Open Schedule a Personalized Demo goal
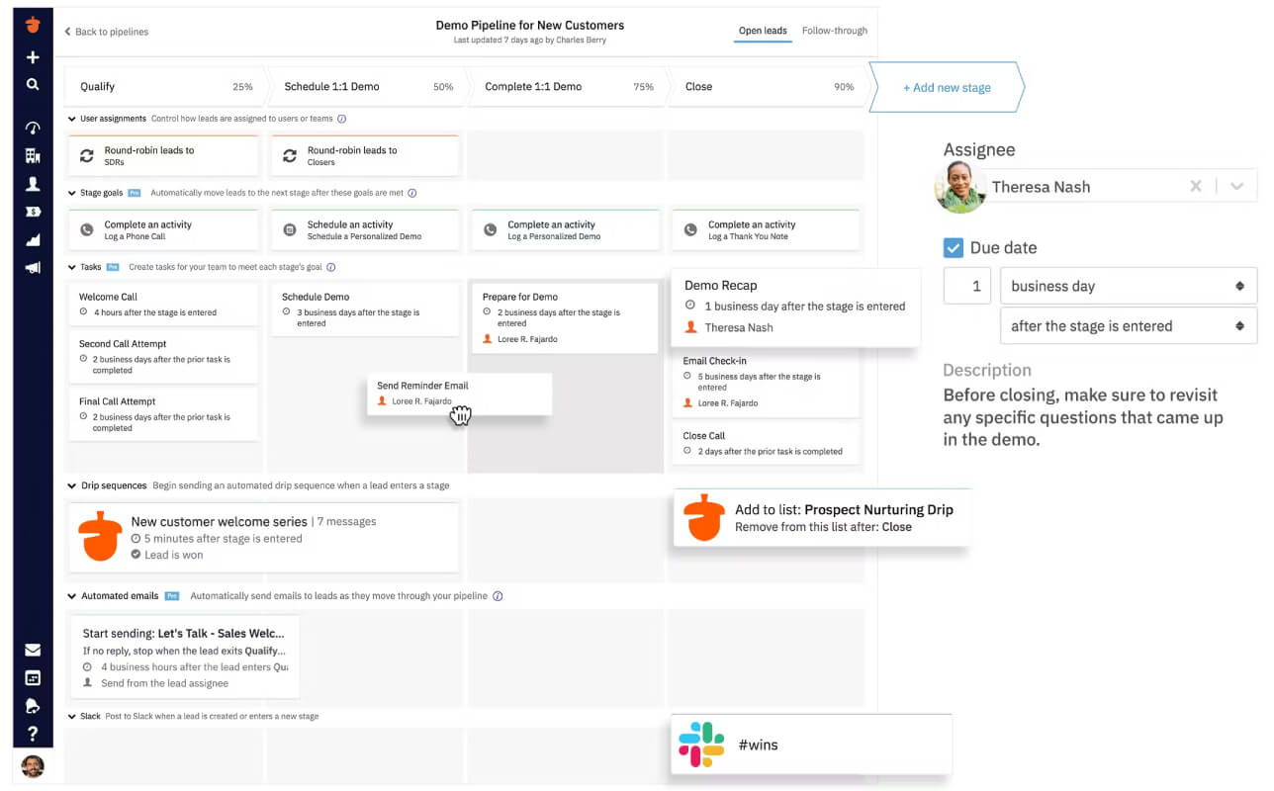 [365, 230]
